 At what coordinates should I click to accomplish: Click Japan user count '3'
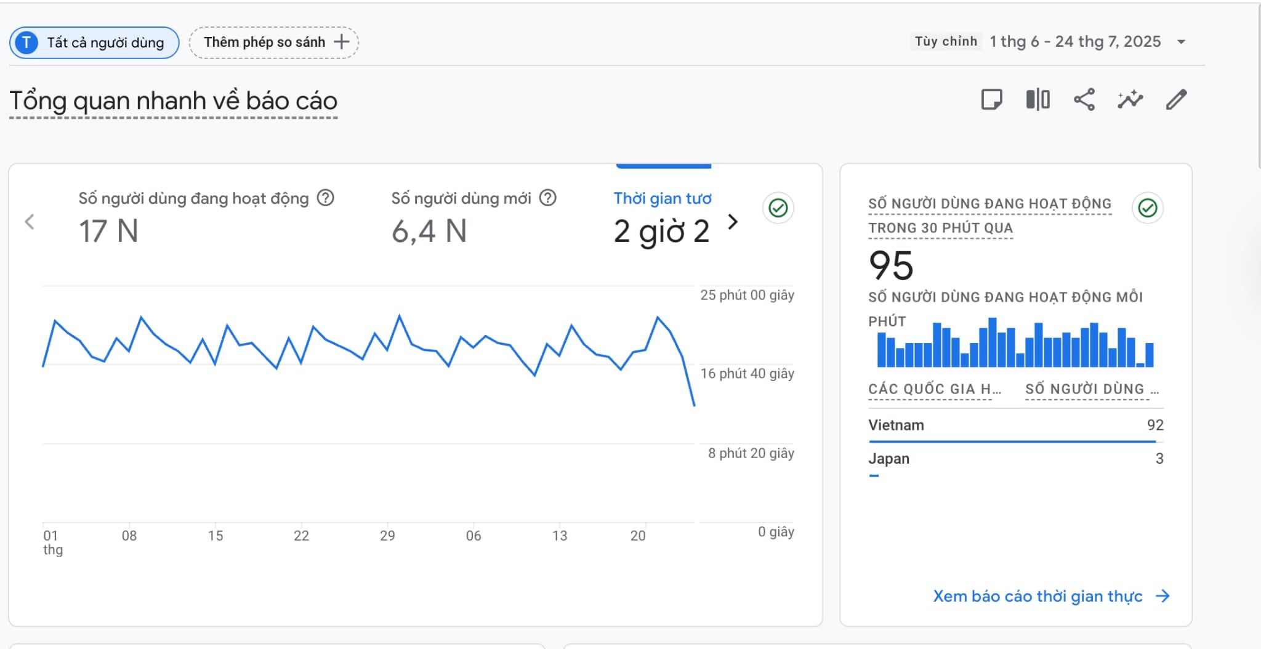click(x=1159, y=459)
